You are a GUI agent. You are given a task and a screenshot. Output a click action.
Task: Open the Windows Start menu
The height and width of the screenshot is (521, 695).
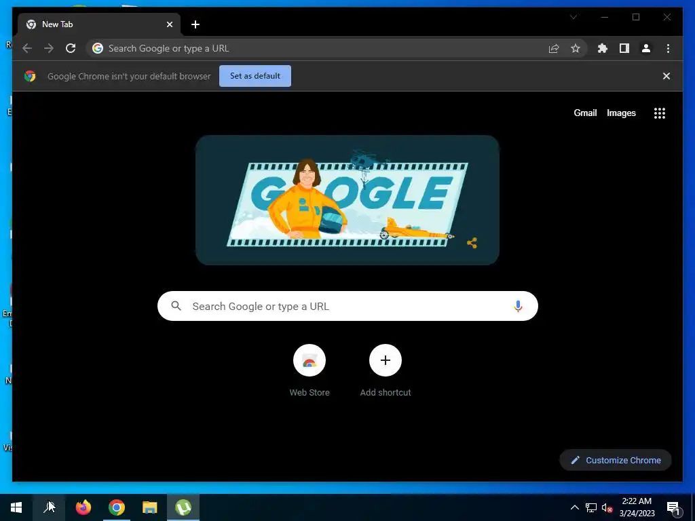[x=16, y=507]
